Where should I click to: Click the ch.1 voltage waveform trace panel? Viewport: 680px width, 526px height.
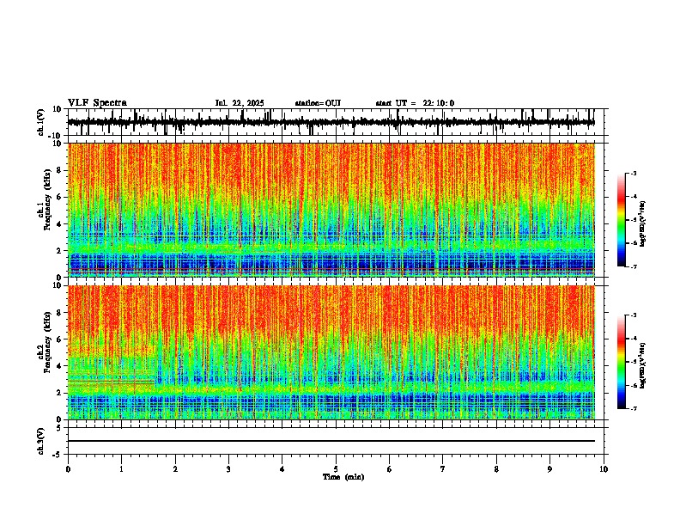(x=336, y=122)
